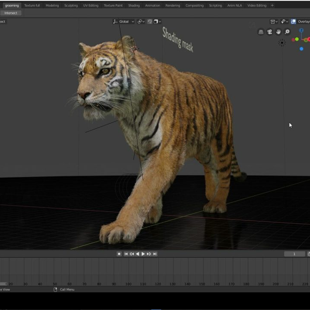Click the add workspace plus icon
The image size is (310, 310).
(272, 5)
